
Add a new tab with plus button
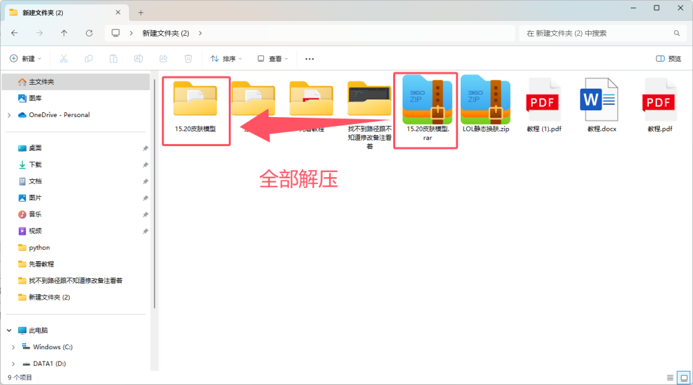coord(141,13)
